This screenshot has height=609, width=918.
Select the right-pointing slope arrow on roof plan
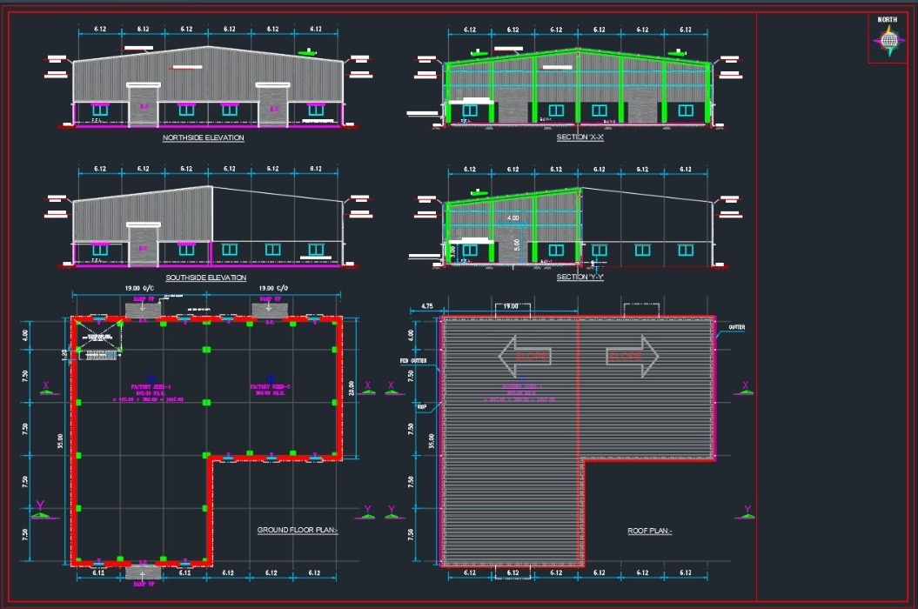(x=631, y=356)
